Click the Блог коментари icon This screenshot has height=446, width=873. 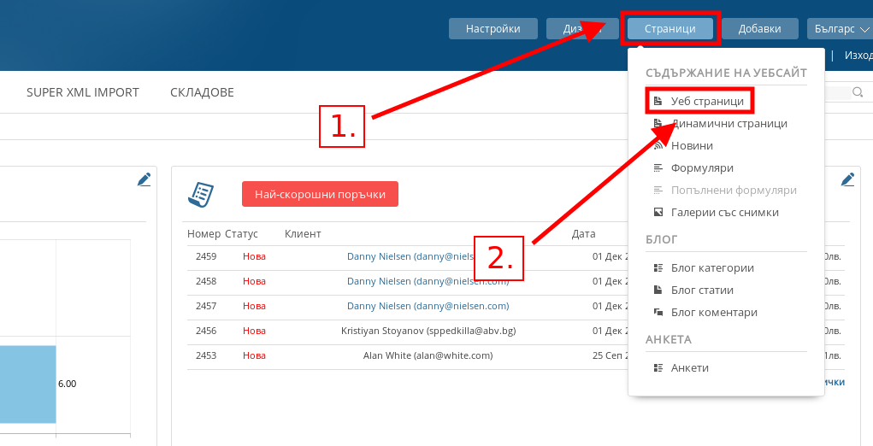[x=658, y=313]
